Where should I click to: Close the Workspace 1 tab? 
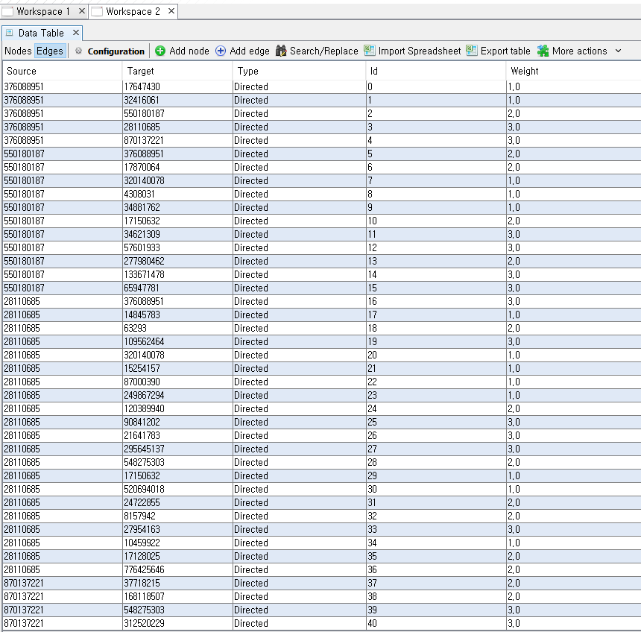click(x=82, y=11)
